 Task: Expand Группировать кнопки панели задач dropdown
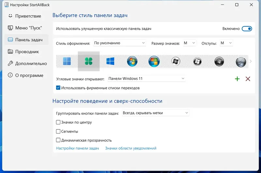[x=156, y=113]
